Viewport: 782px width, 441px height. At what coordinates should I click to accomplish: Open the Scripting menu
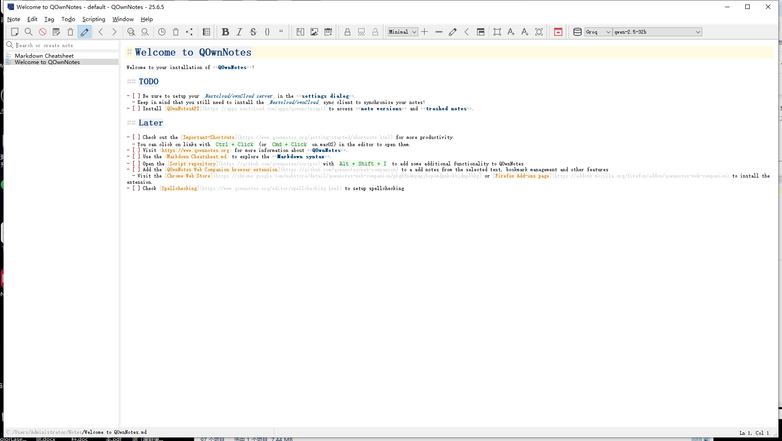click(x=94, y=19)
